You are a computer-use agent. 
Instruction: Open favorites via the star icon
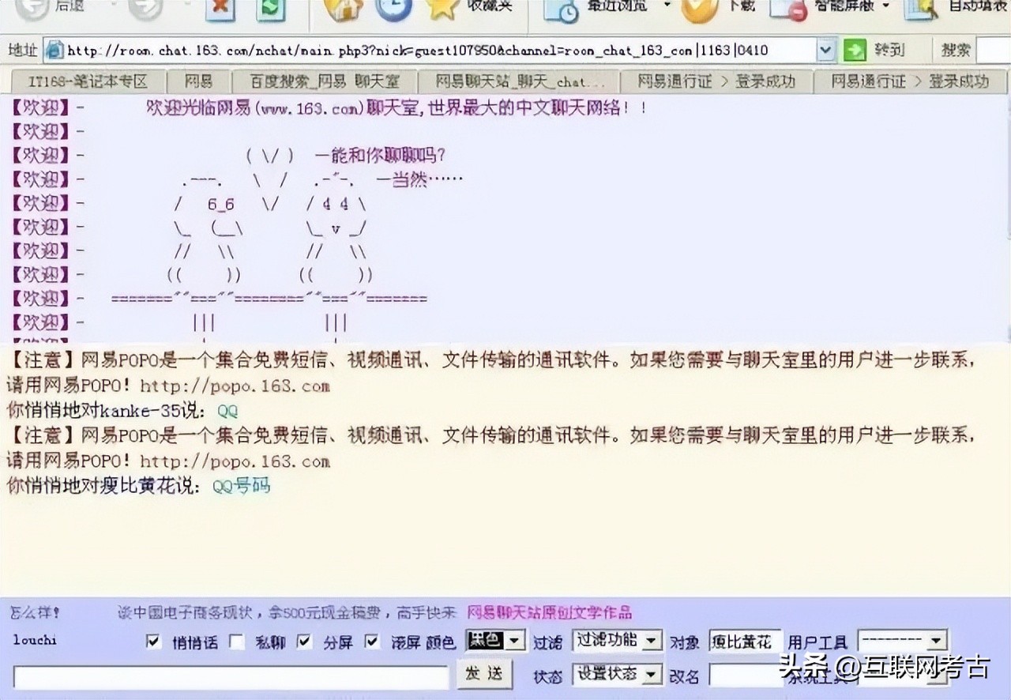point(442,8)
